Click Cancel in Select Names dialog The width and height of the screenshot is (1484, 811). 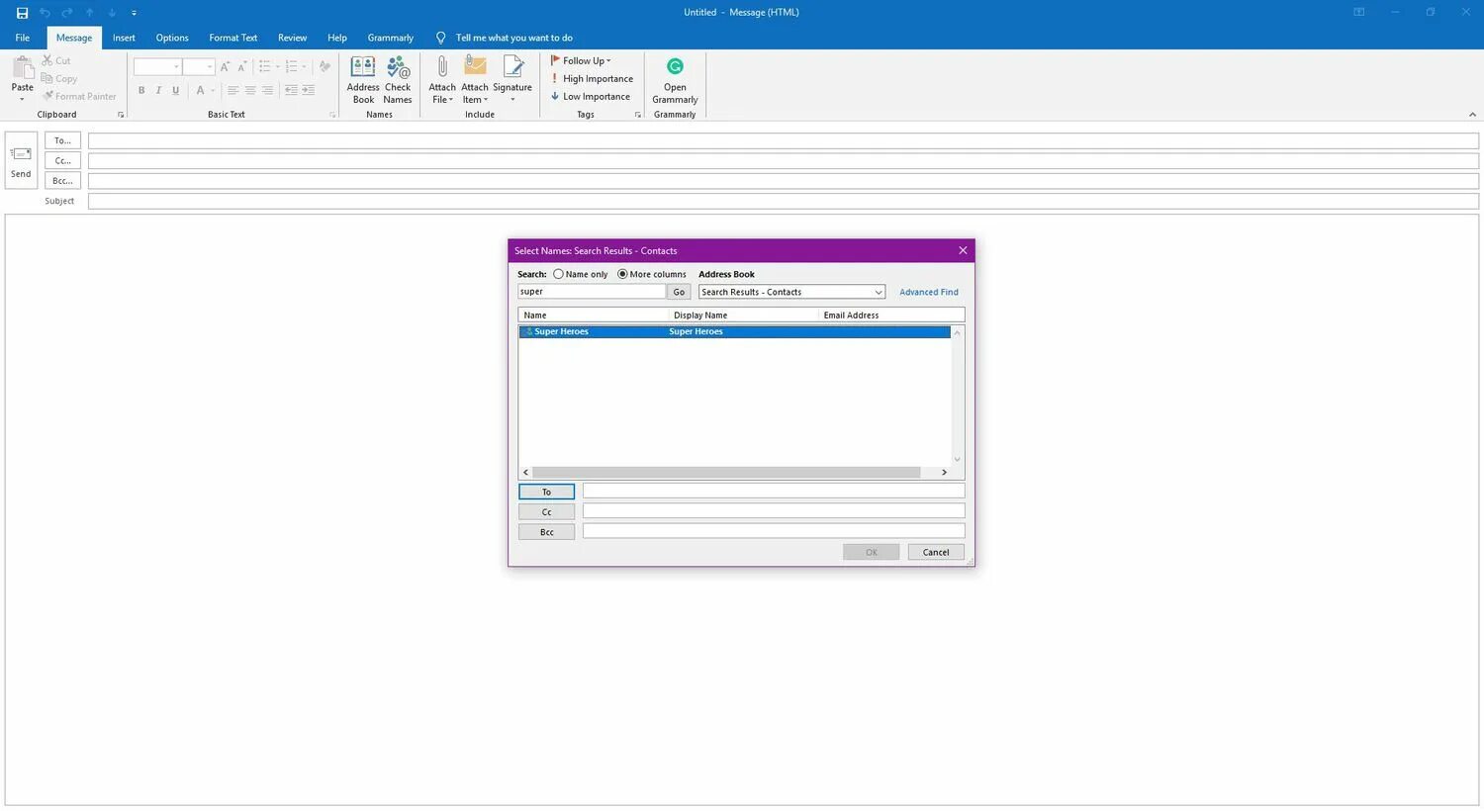936,552
